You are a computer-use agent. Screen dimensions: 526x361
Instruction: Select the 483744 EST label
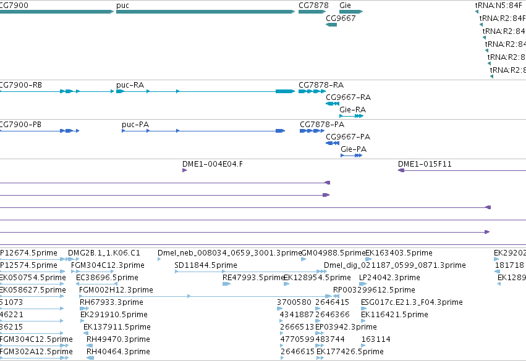click(x=330, y=339)
